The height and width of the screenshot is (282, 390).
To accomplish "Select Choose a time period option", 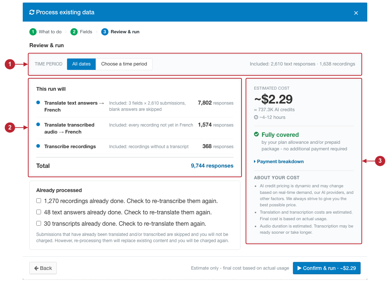I will coord(124,64).
